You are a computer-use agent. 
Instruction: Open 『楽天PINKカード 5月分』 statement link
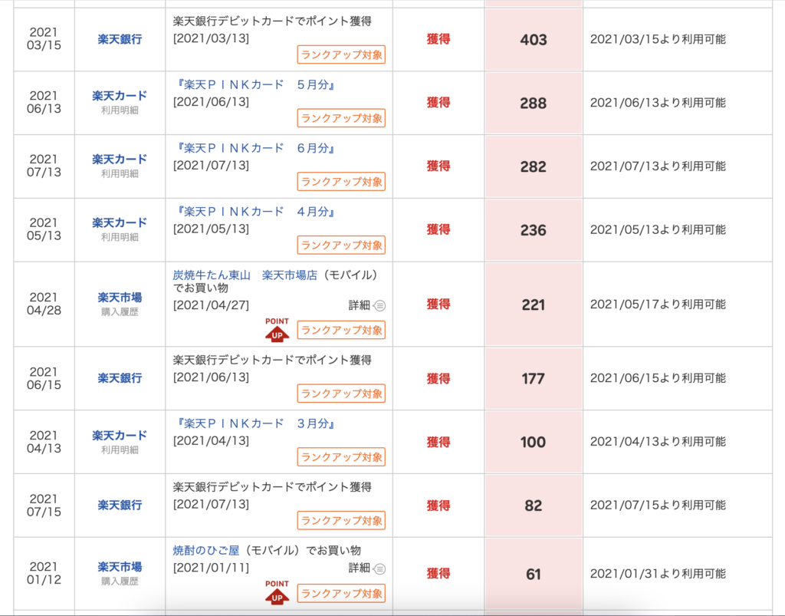coord(255,84)
